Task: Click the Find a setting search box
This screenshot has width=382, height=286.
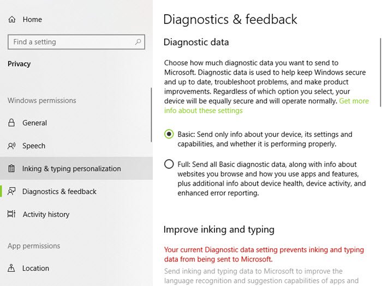Action: click(71, 42)
